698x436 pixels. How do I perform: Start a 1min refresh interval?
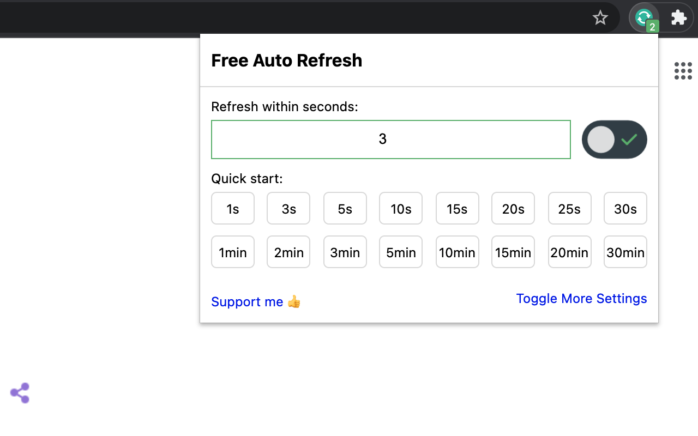[233, 252]
